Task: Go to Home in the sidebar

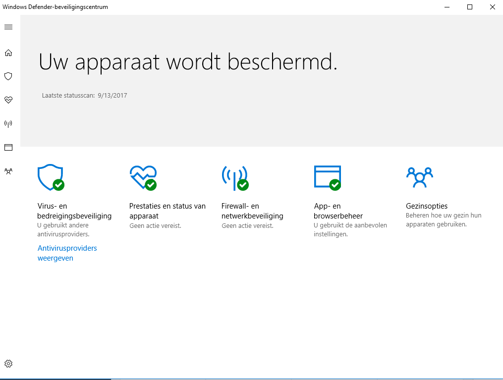Action: click(8, 53)
